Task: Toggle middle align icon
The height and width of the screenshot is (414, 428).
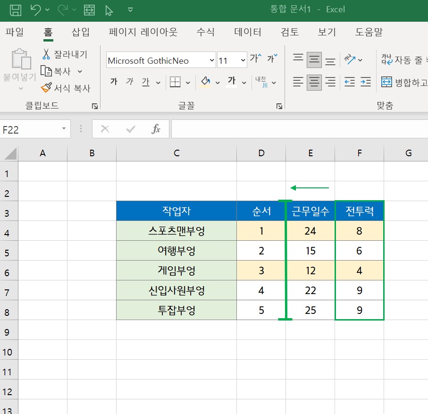Action: click(x=314, y=60)
